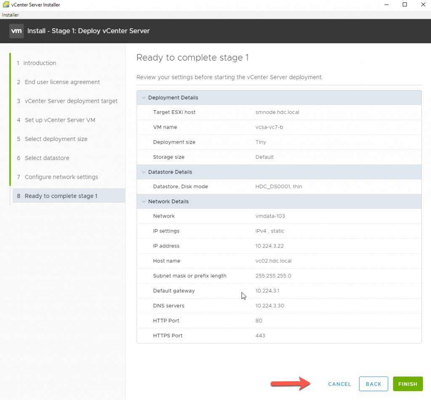Select step 4 Set up vCenter Server VM

click(56, 120)
